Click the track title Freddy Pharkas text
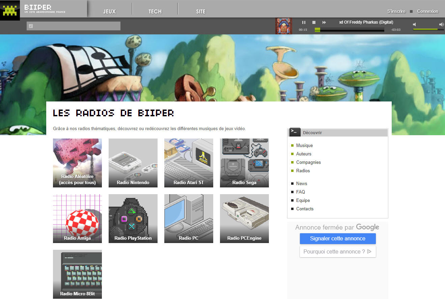The image size is (445, 299). tap(366, 22)
